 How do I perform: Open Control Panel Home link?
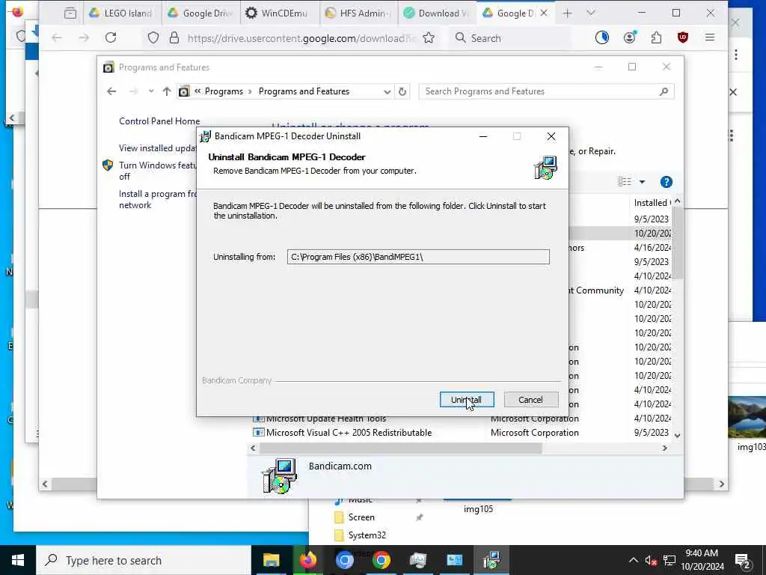pos(159,121)
